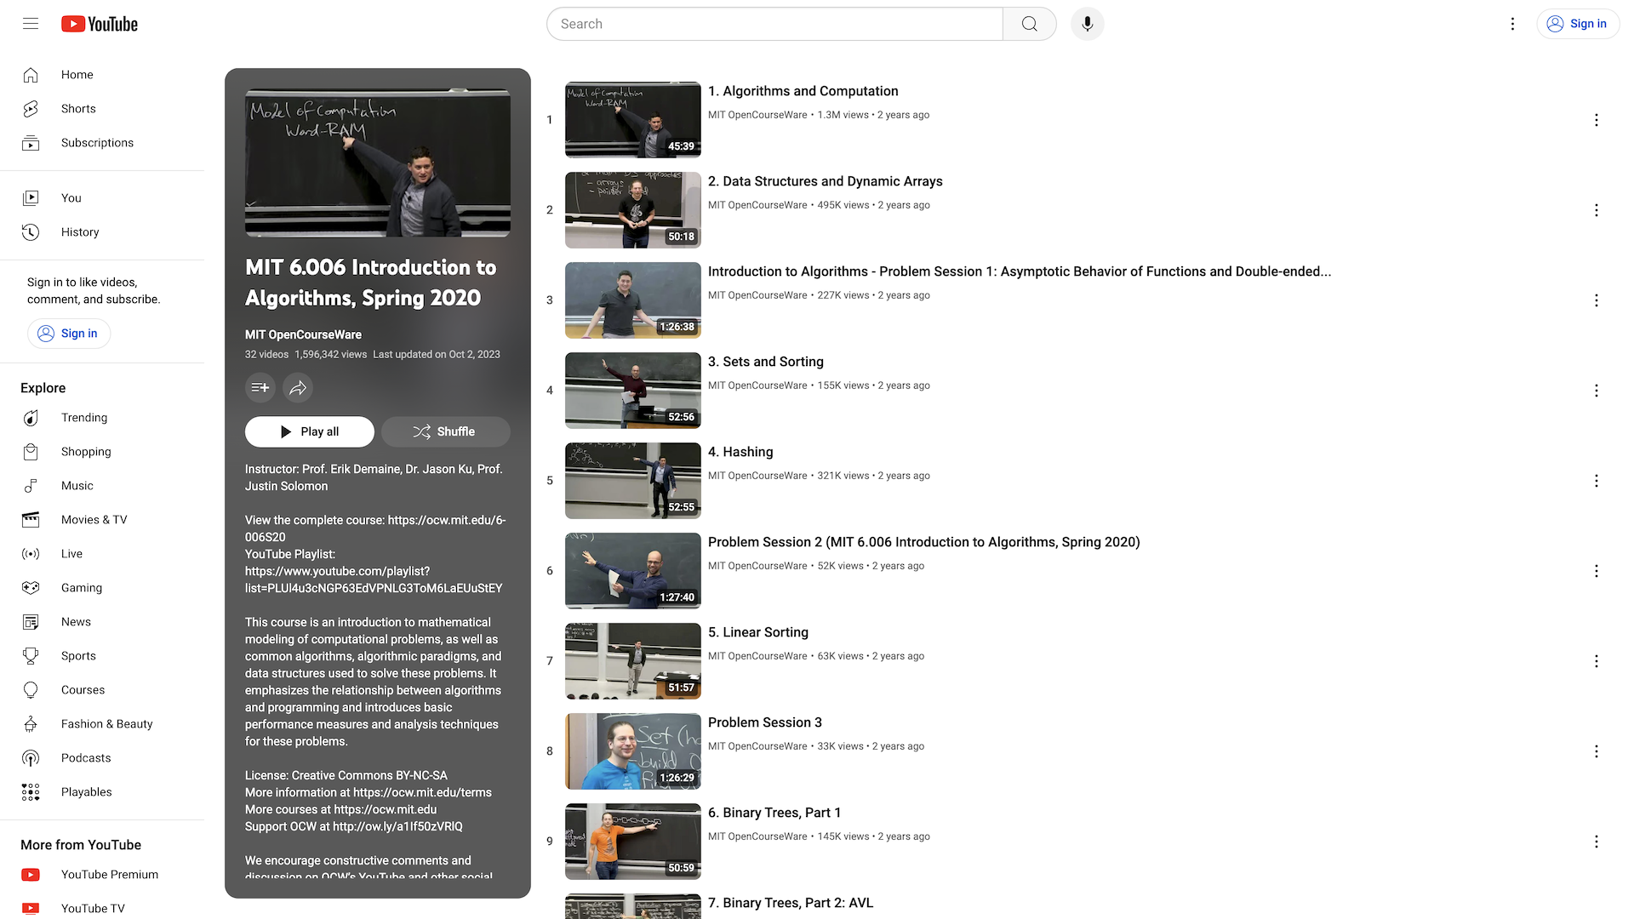Open Problem Session 3 title
The width and height of the screenshot is (1634, 919).
point(764,722)
